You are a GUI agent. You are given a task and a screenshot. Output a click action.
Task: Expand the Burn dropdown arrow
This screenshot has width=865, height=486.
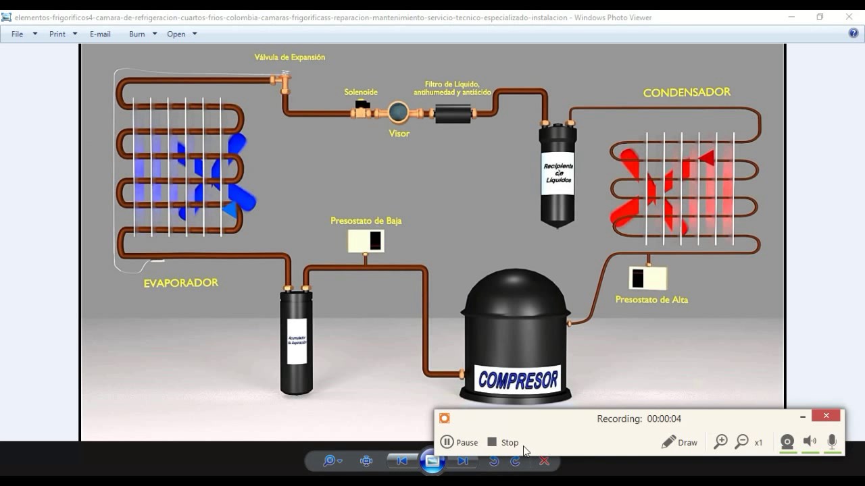[x=155, y=34]
